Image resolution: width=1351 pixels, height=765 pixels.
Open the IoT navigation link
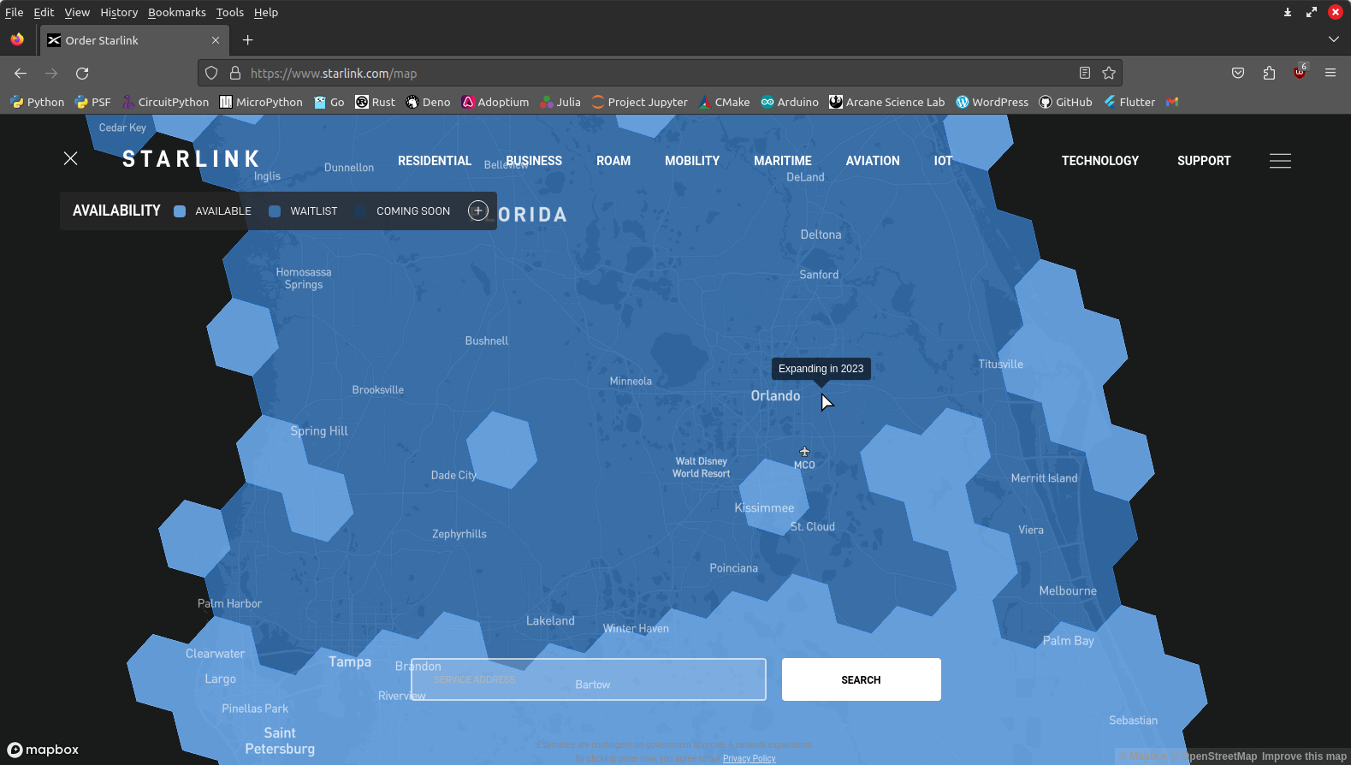point(943,161)
